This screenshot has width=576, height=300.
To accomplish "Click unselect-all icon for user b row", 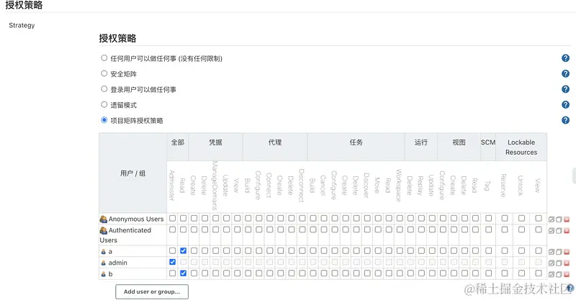I will coord(559,274).
